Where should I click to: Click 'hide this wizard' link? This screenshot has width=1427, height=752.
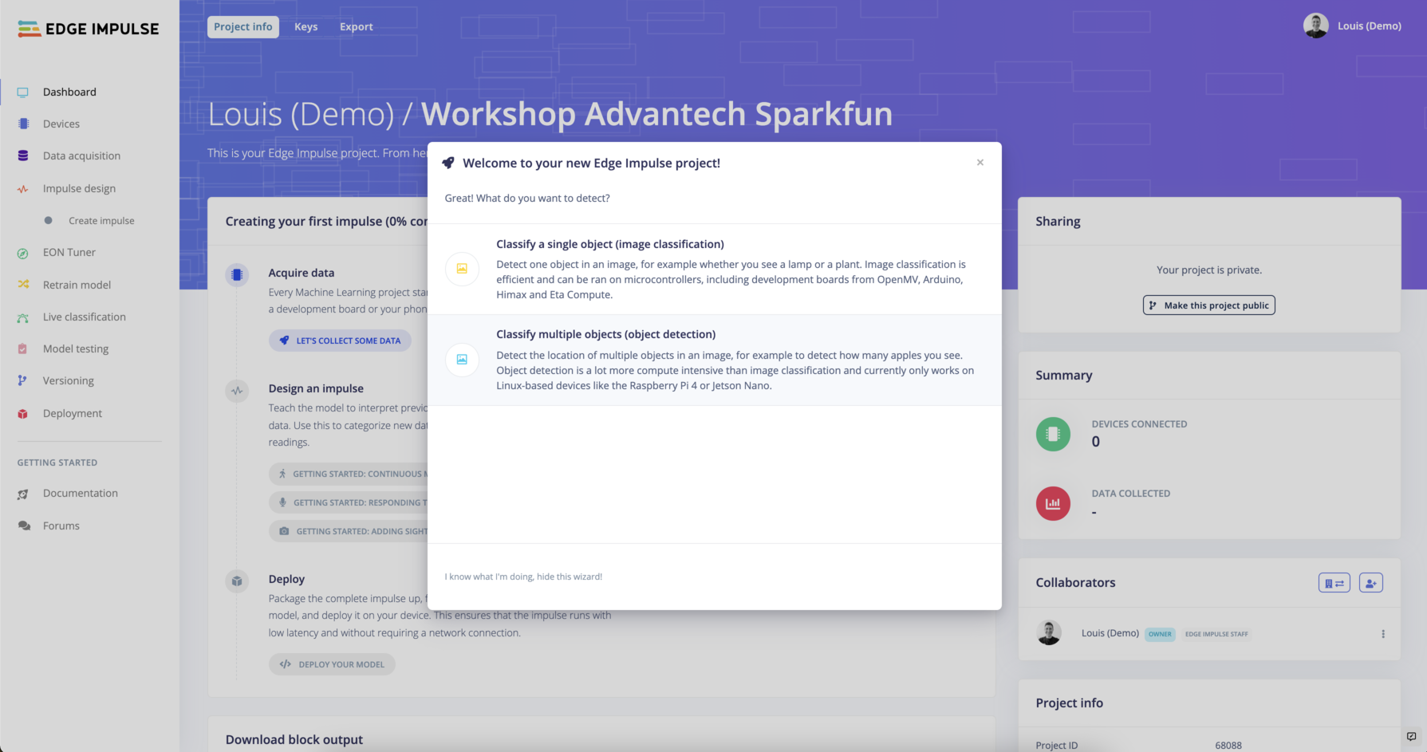click(523, 577)
